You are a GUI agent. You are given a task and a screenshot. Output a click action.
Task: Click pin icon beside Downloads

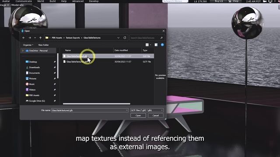(55, 67)
